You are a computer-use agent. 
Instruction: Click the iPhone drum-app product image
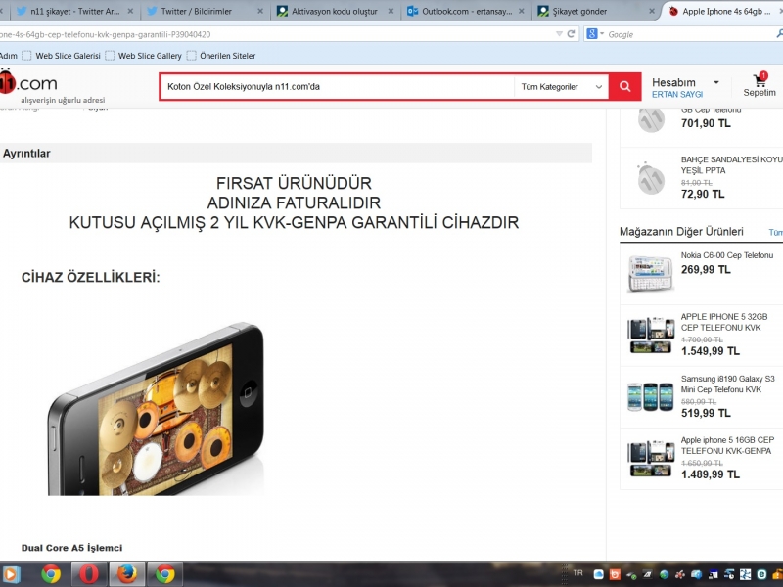[156, 409]
